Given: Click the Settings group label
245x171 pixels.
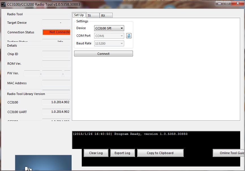Looking at the screenshot, I should [x=82, y=21].
